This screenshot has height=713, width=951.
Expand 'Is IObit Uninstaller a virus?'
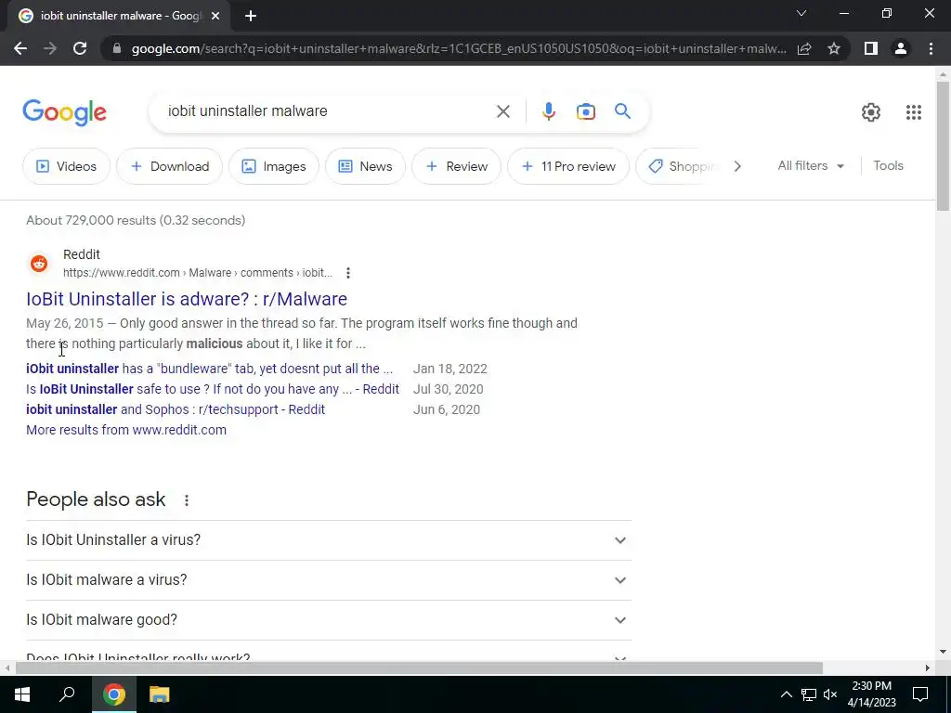point(329,540)
